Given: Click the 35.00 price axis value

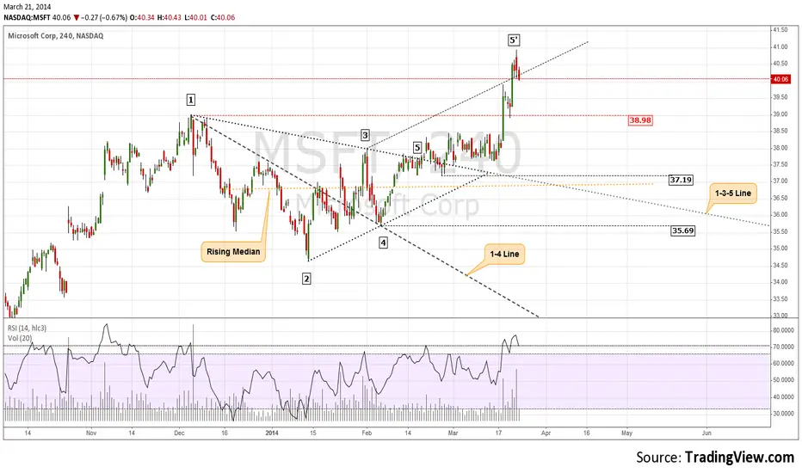Looking at the screenshot, I should click(780, 249).
